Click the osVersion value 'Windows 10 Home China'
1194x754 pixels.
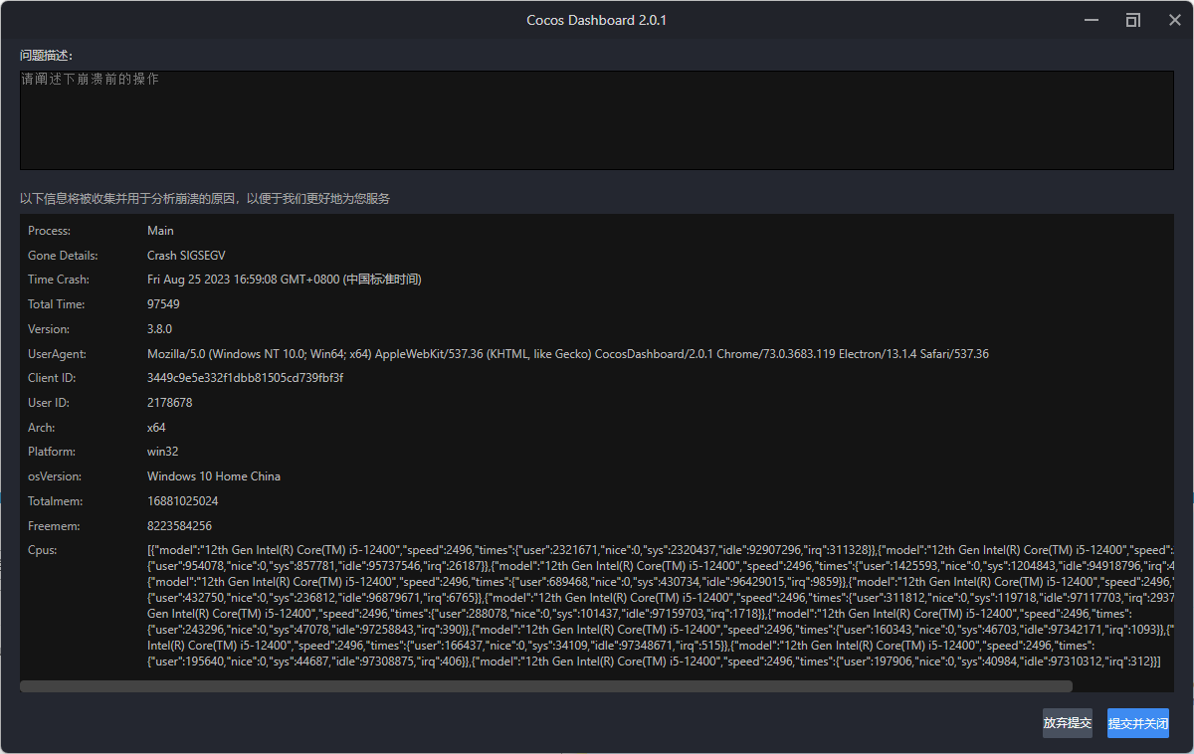pos(214,476)
